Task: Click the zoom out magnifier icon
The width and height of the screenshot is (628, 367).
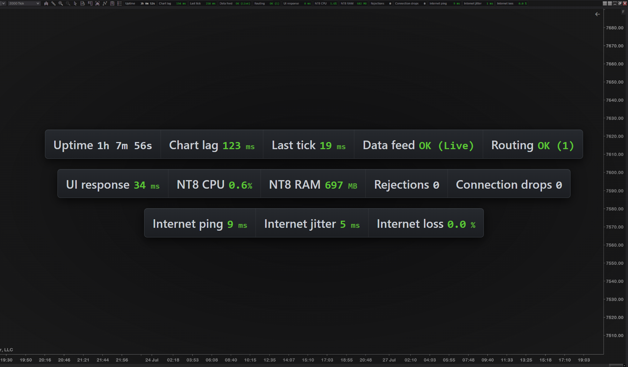Action: click(68, 3)
